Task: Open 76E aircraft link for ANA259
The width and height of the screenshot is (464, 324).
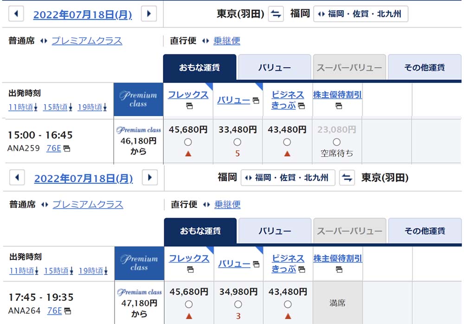Action: pyautogui.click(x=53, y=148)
